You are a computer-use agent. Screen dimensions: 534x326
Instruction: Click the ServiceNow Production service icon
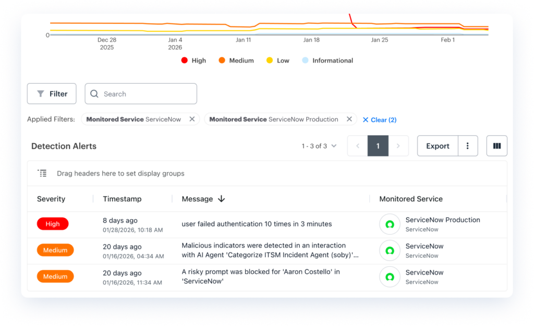click(x=390, y=224)
